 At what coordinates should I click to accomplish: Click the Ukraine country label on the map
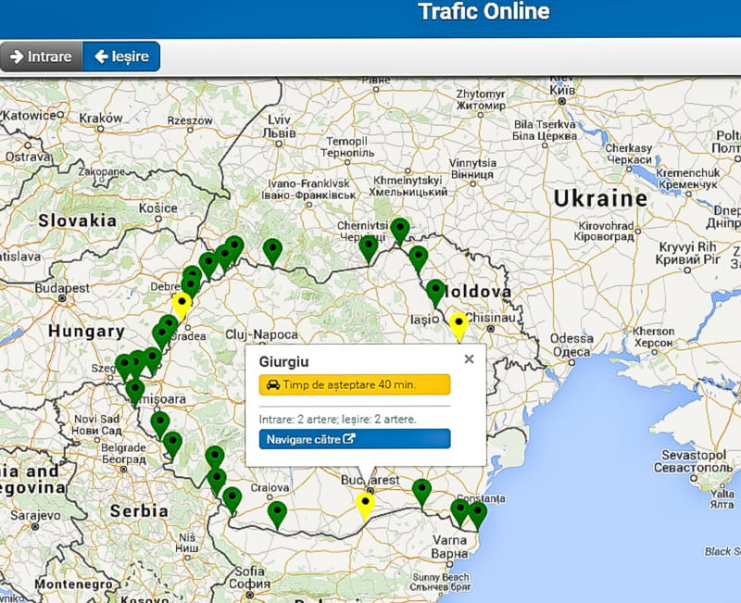coord(600,198)
